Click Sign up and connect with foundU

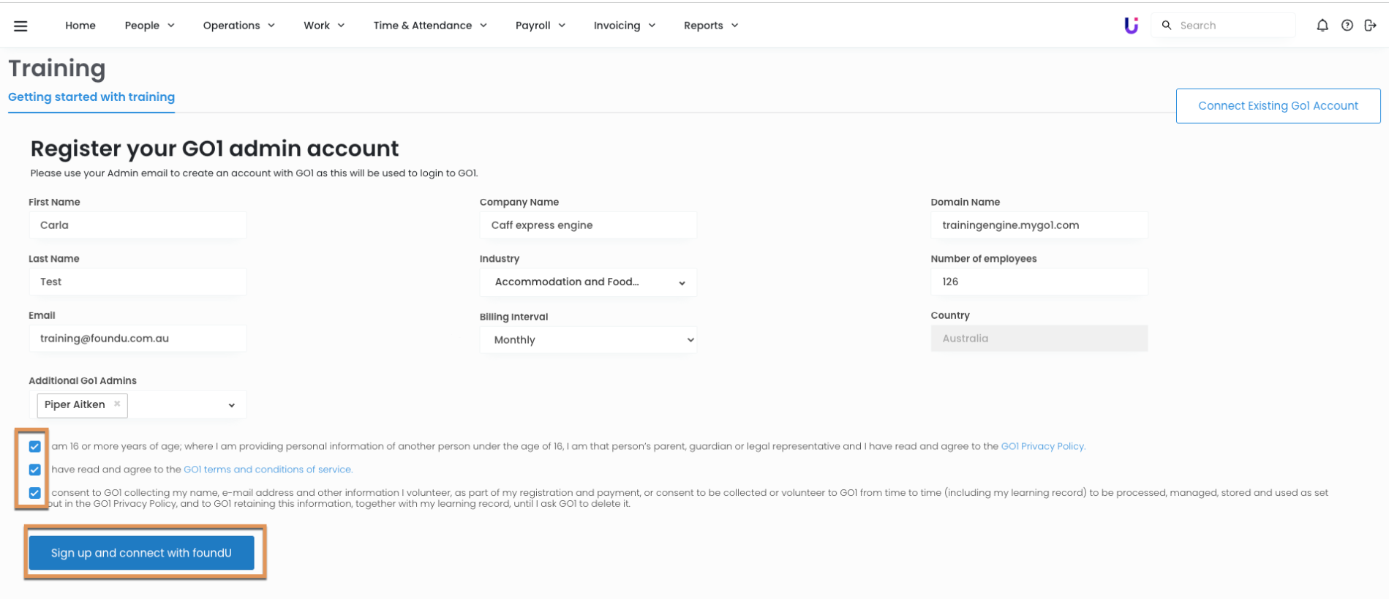click(x=141, y=553)
